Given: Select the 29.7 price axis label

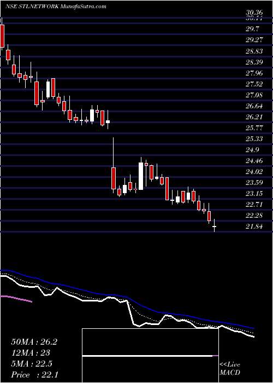Looking at the screenshot, I should click(x=252, y=29).
